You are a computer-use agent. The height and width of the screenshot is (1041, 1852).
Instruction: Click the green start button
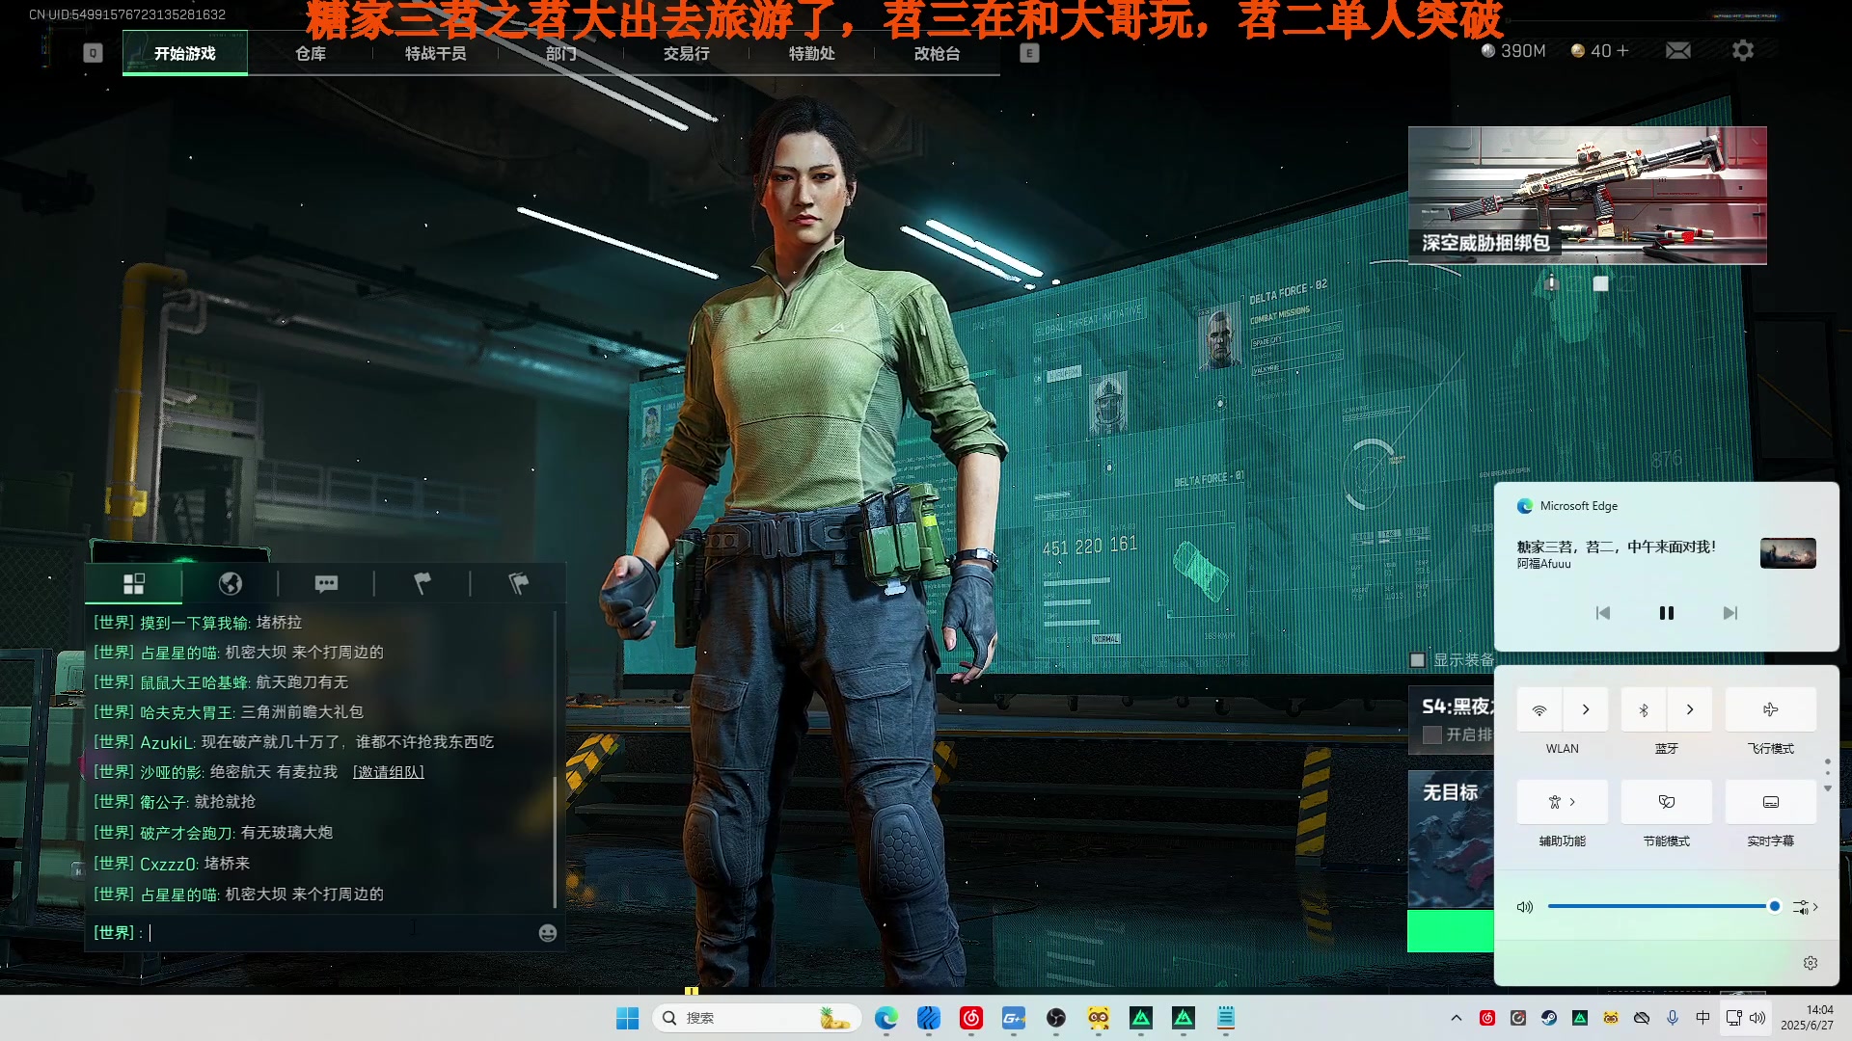click(1451, 931)
